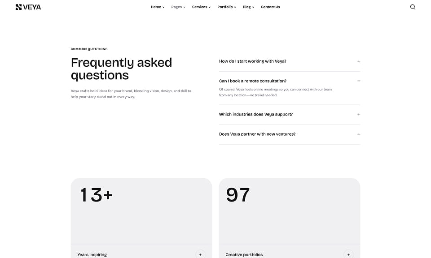Click the plus icon beside 'Does Veya partner with new ventures?'
This screenshot has width=431, height=258.
click(x=359, y=134)
